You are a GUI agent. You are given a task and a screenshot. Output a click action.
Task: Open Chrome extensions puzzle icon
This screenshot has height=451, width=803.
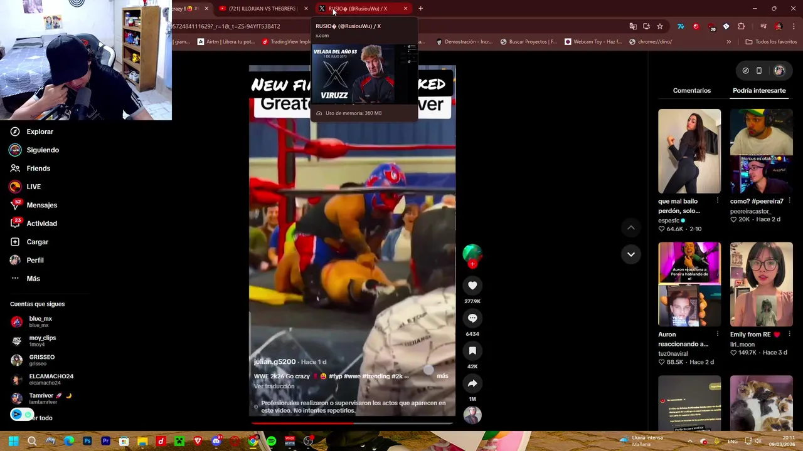(x=742, y=26)
